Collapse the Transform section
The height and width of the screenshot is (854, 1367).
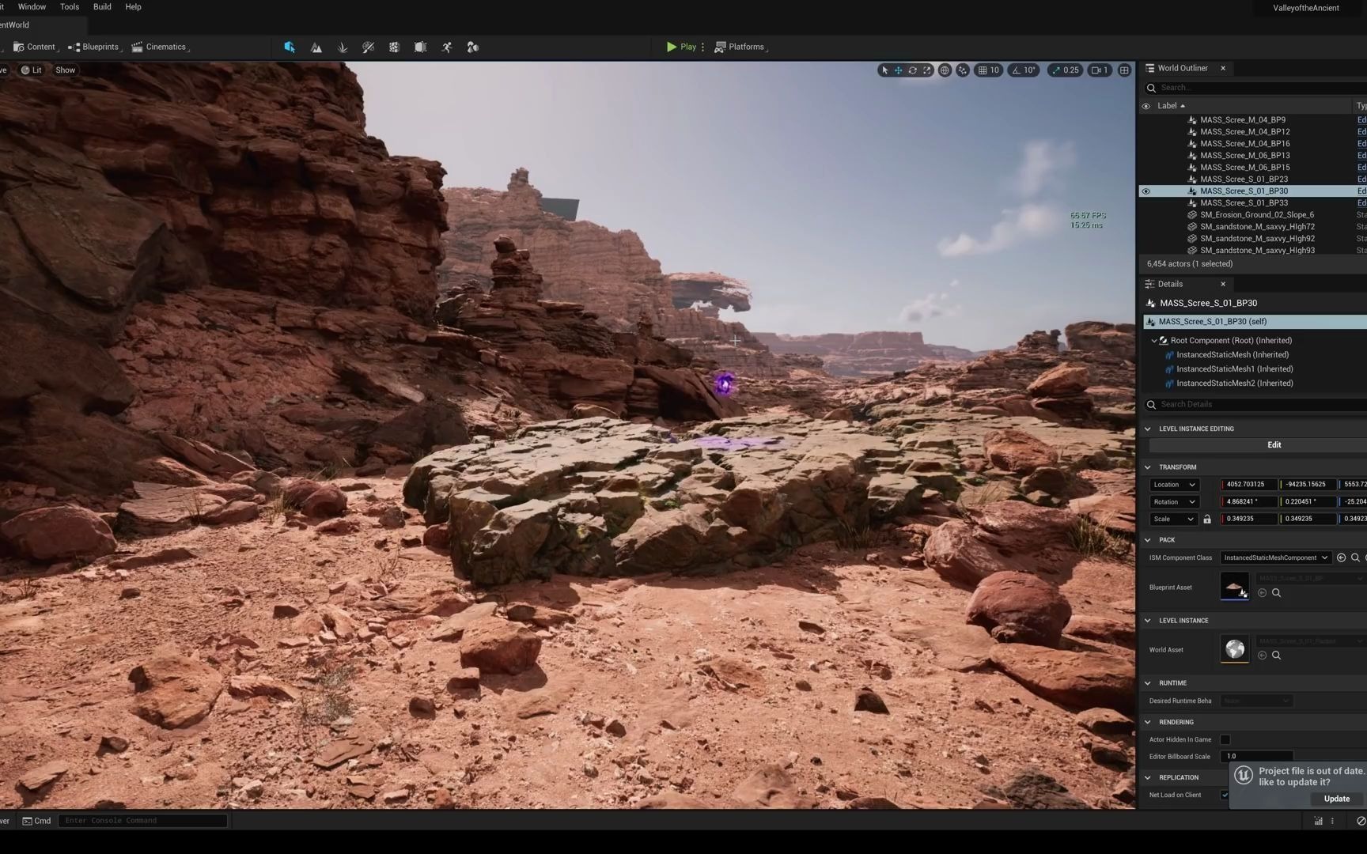pyautogui.click(x=1148, y=467)
